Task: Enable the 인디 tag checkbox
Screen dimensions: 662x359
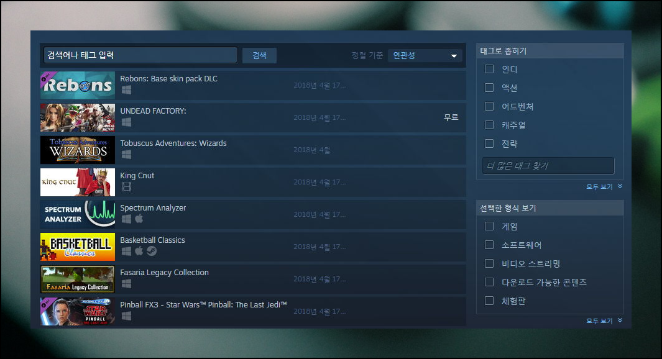Action: coord(489,69)
